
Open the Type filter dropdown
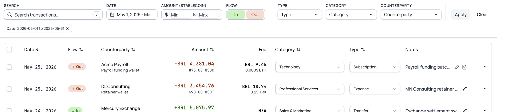[300, 15]
